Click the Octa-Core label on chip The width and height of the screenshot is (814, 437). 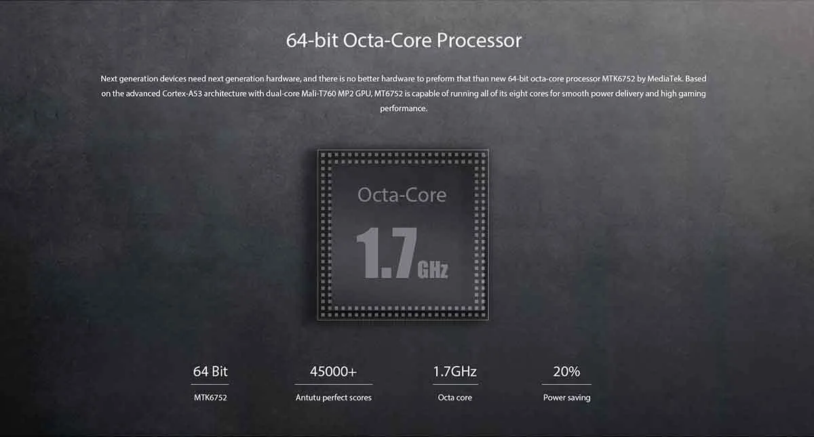click(x=402, y=195)
